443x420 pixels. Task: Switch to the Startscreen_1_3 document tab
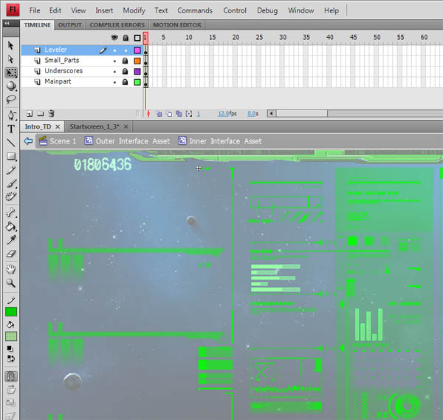coord(95,126)
